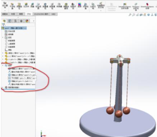Screen dimensions: 157x137
Task: Run Interference Detection tool
Action: click(x=12, y=6)
